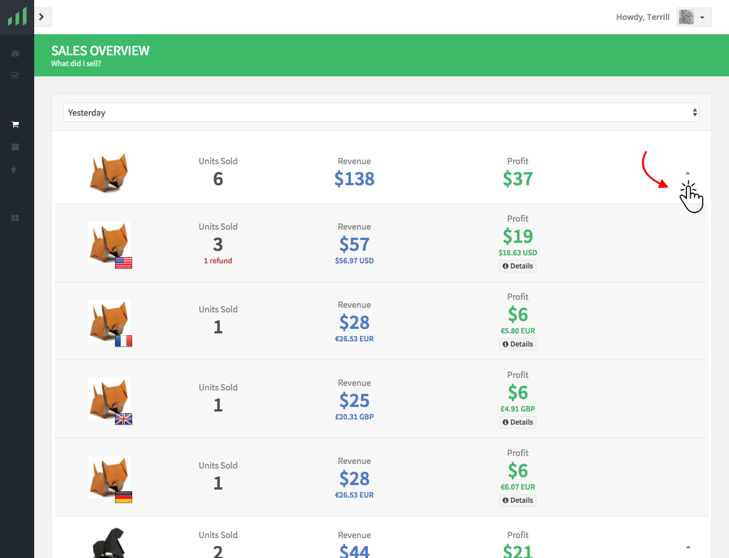Click the black gorilla product thumbnail

point(109,543)
